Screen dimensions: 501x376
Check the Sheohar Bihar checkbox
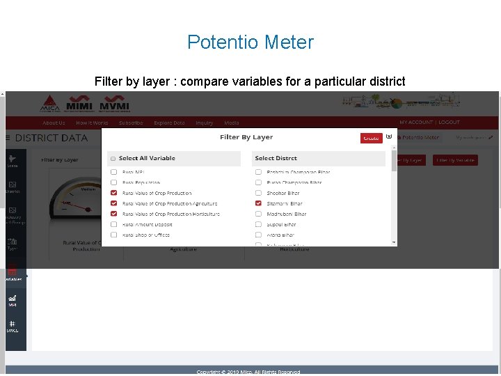tap(258, 193)
